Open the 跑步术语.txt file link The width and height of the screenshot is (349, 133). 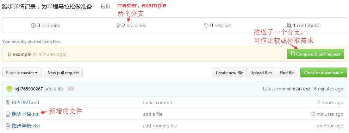(25, 114)
